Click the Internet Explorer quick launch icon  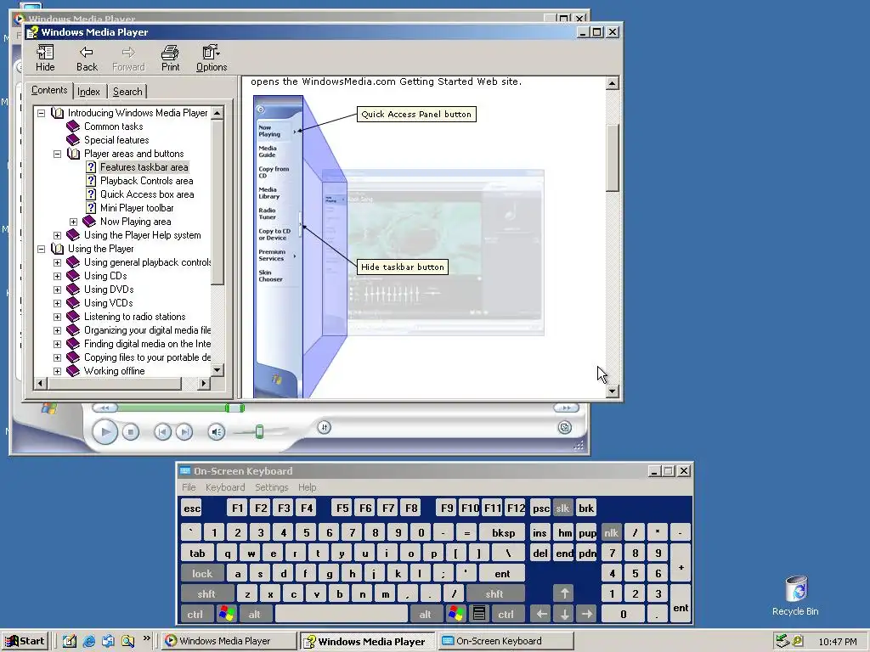(x=88, y=641)
